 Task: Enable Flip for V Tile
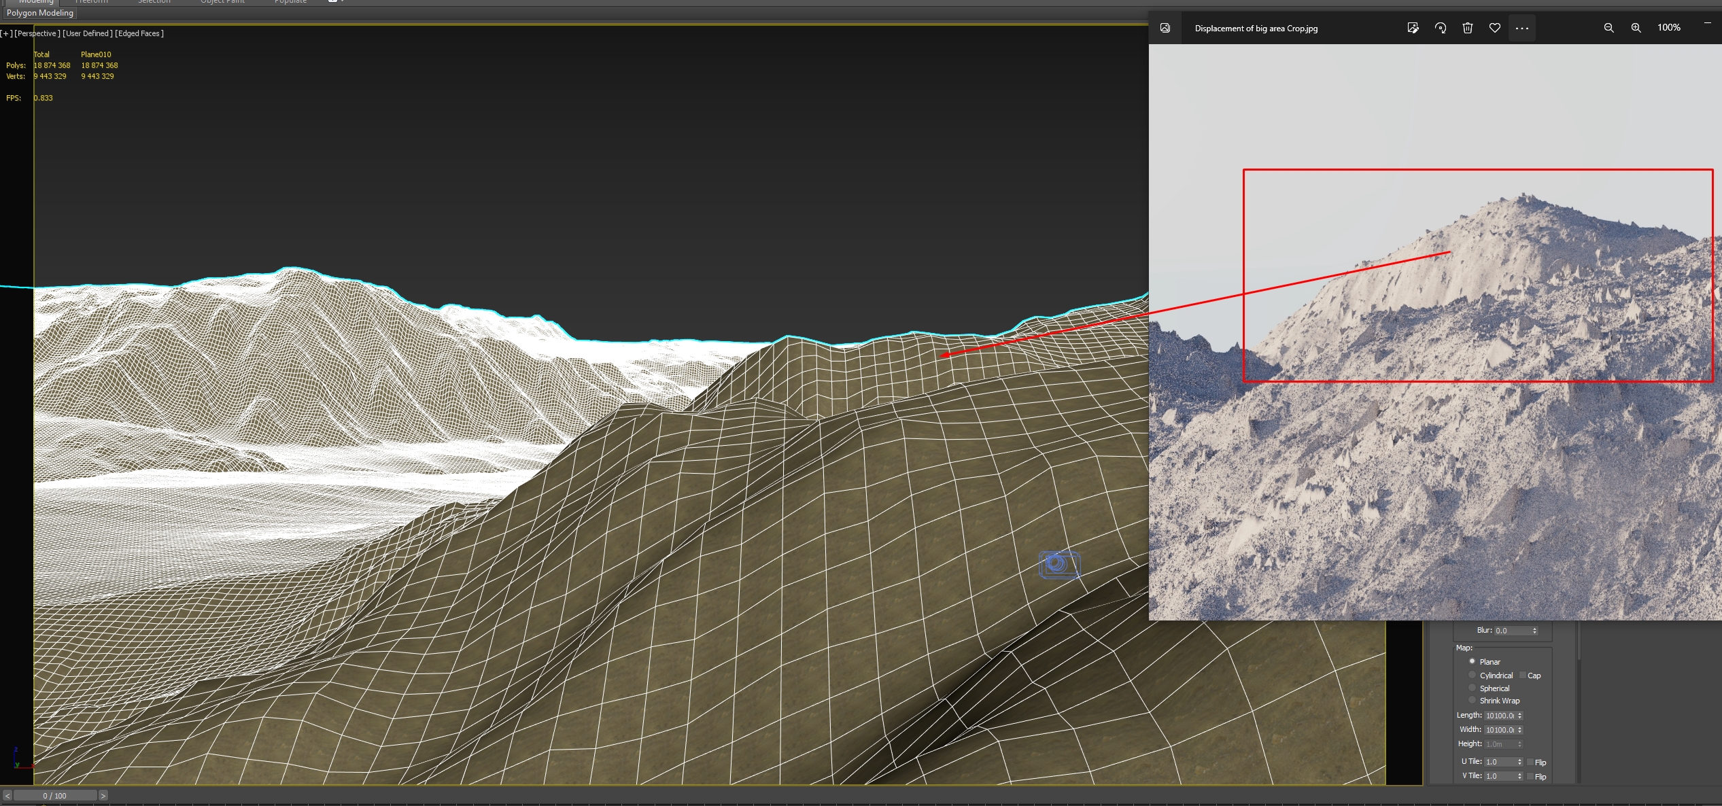pyautogui.click(x=1530, y=776)
